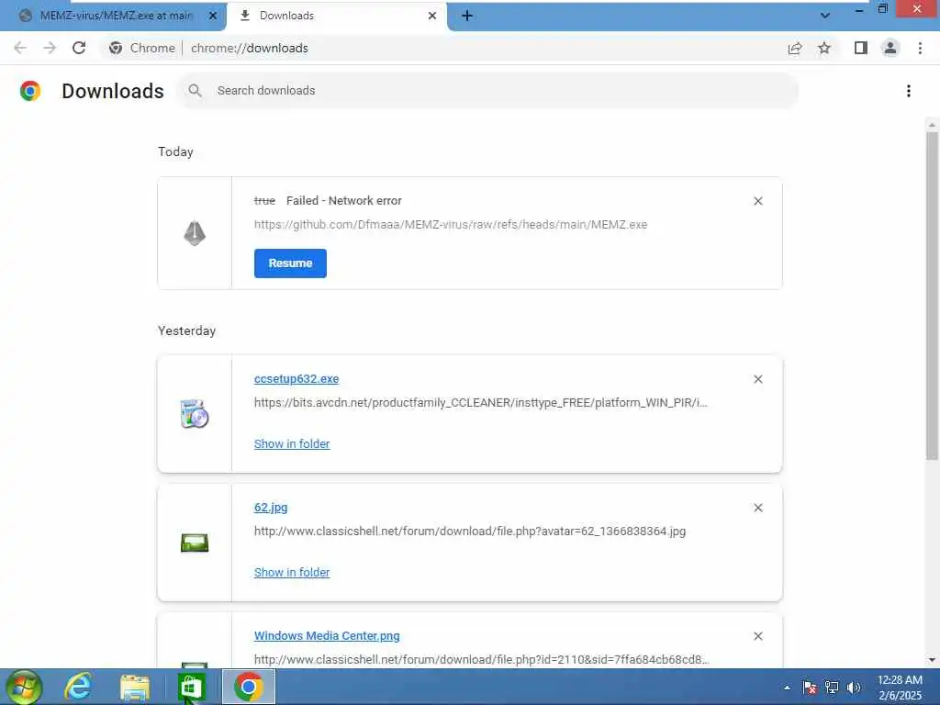The height and width of the screenshot is (705, 940).
Task: Close the Downloads tab
Action: [x=432, y=16]
